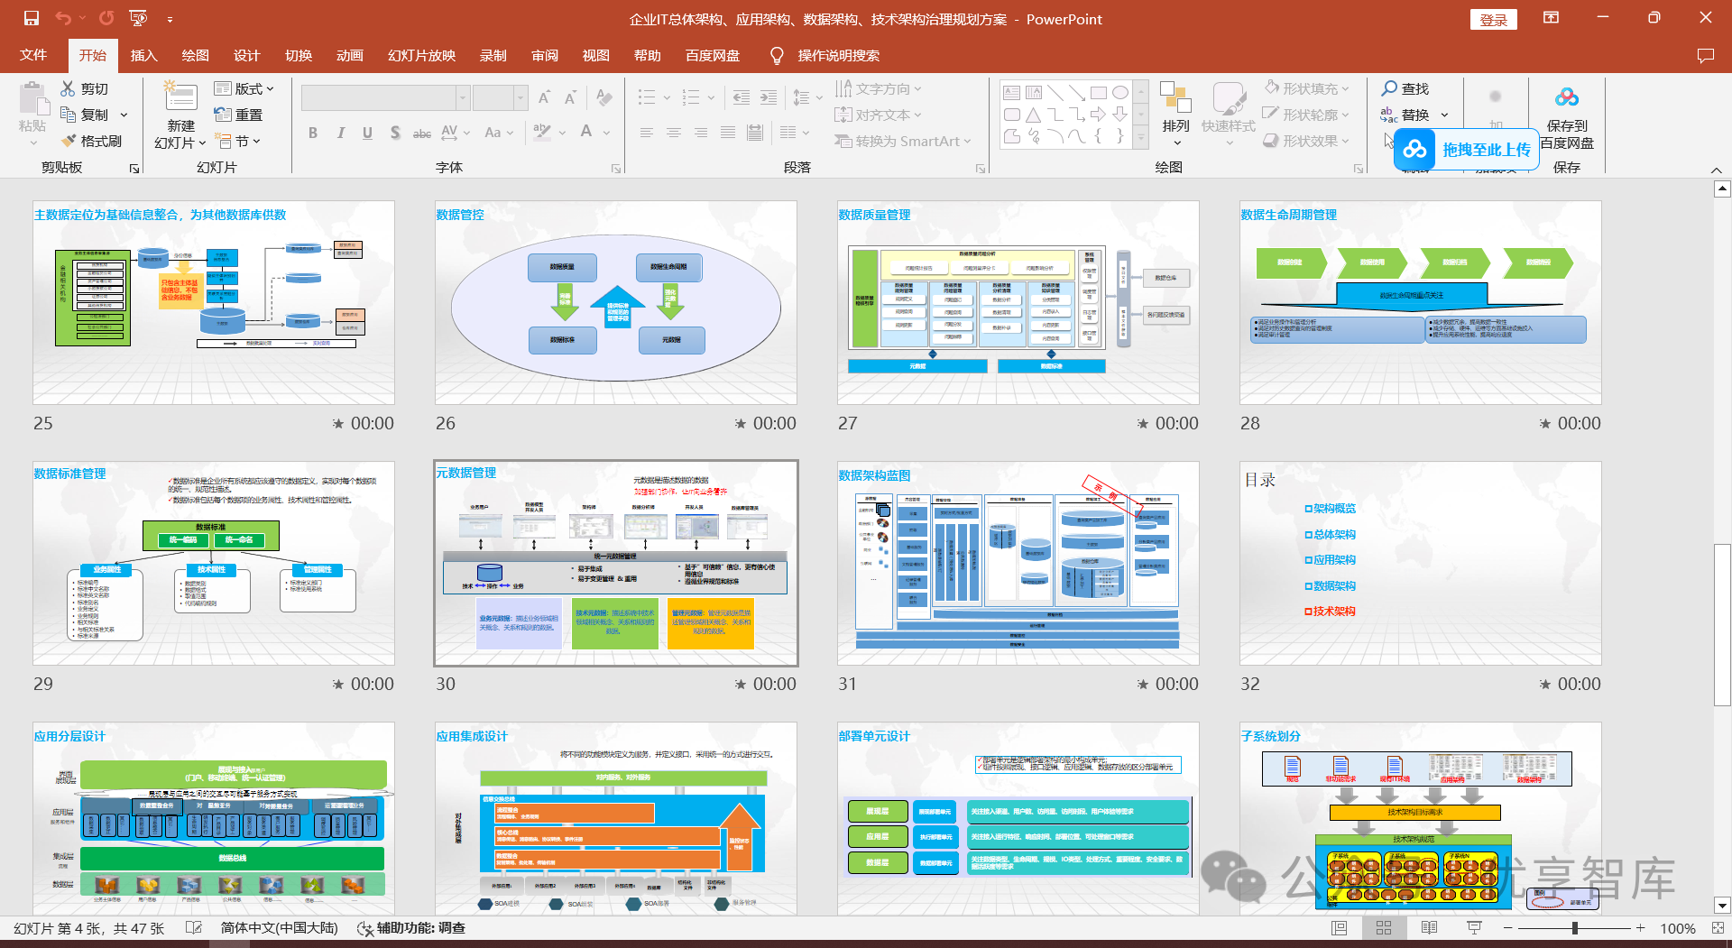The height and width of the screenshot is (948, 1732).
Task: Toggle Underline formatting
Action: pyautogui.click(x=367, y=133)
